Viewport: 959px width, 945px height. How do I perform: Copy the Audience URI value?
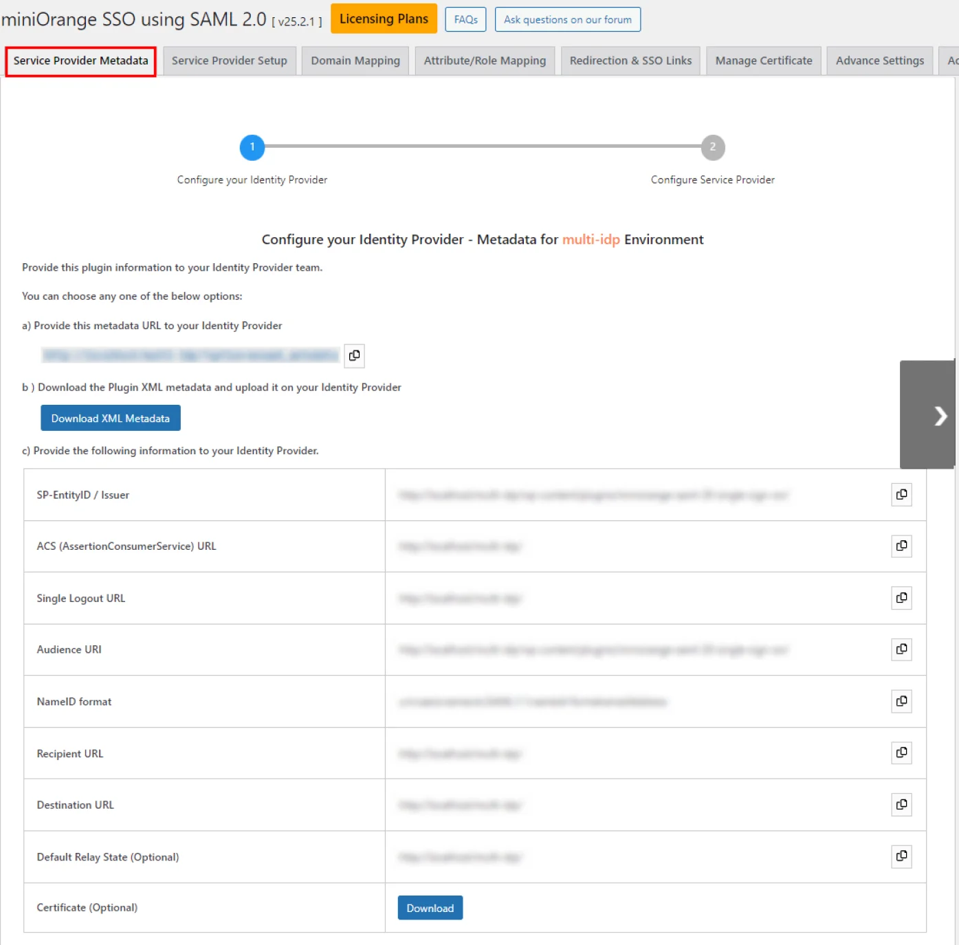click(901, 649)
